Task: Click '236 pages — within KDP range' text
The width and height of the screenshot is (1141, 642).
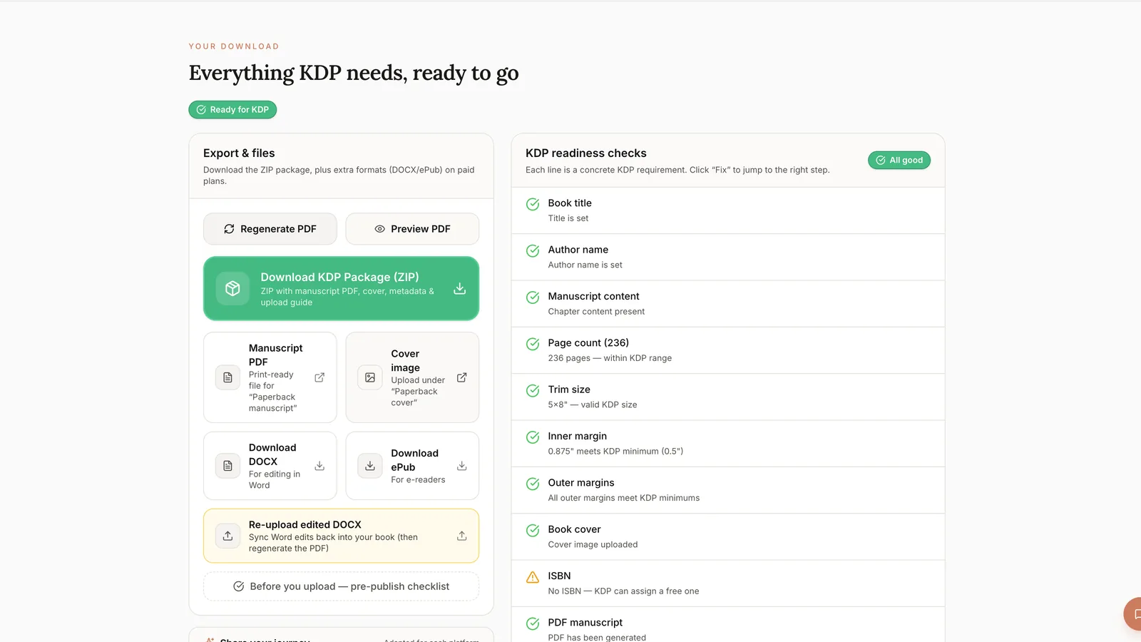Action: pos(610,358)
